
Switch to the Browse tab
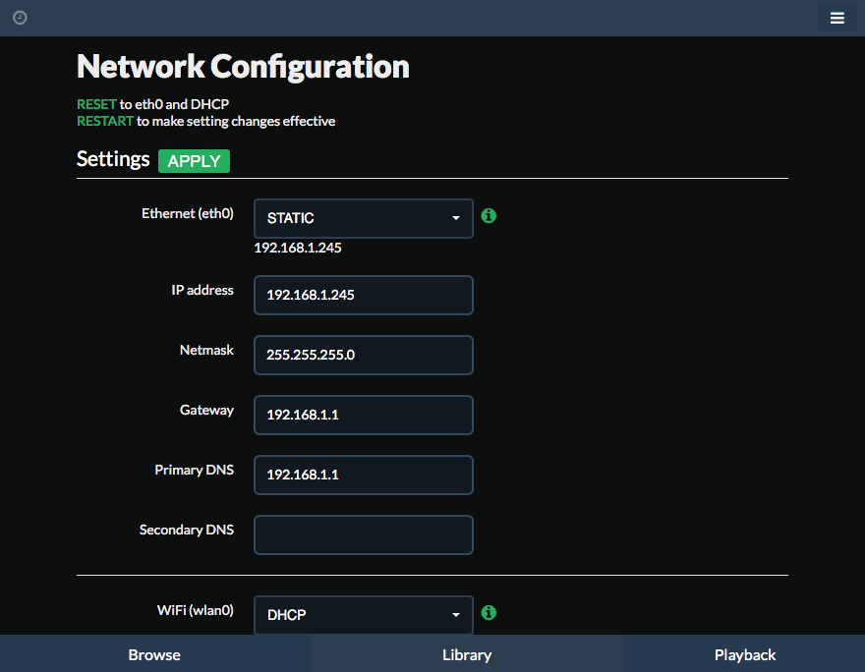point(154,654)
